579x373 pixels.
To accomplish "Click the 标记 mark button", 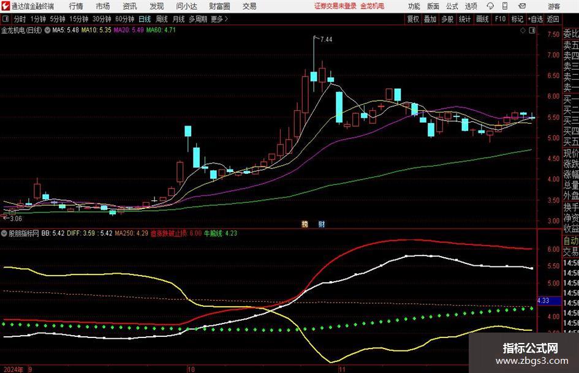I will click(x=517, y=19).
